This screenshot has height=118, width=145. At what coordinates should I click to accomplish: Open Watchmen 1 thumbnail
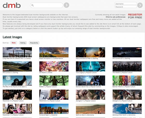click(x=17, y=109)
